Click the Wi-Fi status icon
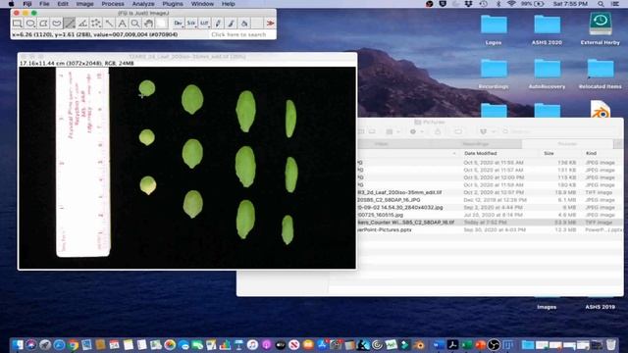 point(511,4)
